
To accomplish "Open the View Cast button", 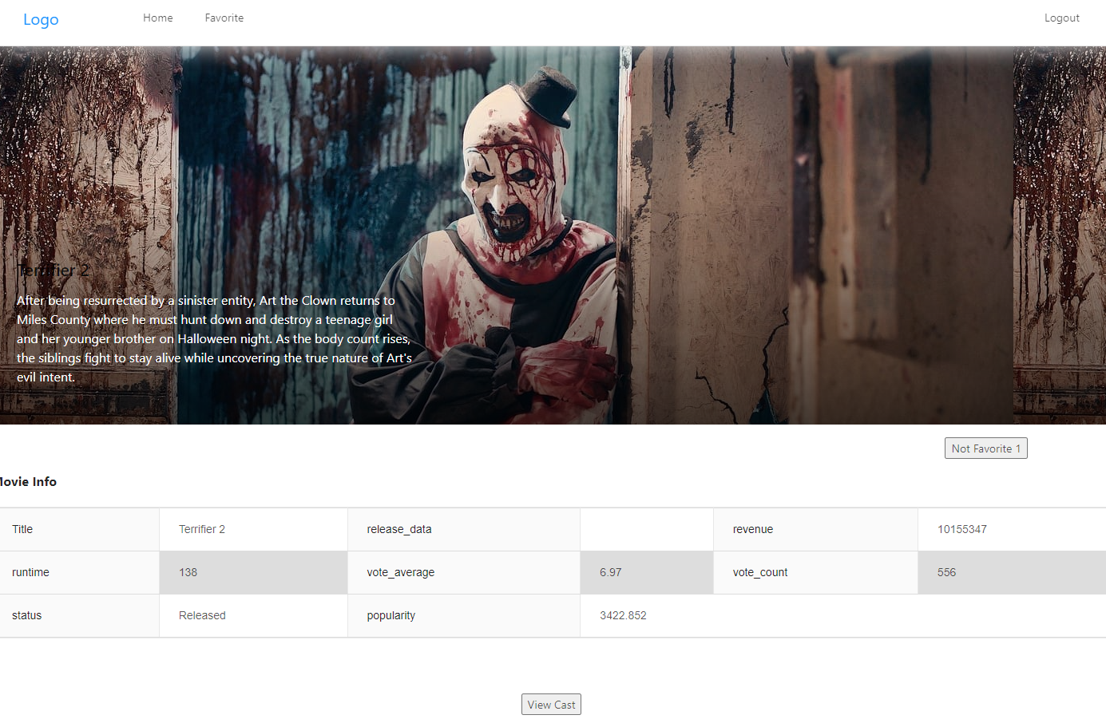I will point(551,705).
